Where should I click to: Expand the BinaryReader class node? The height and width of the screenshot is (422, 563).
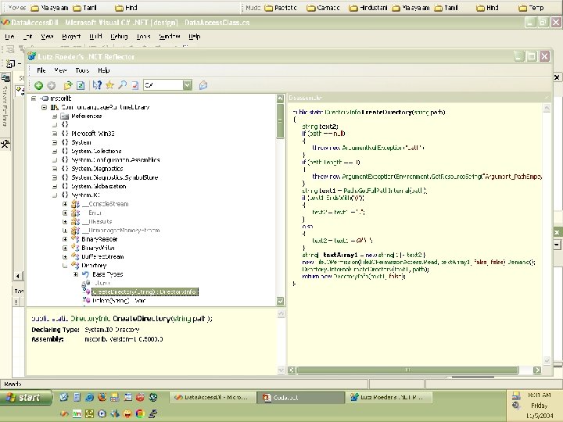66,239
